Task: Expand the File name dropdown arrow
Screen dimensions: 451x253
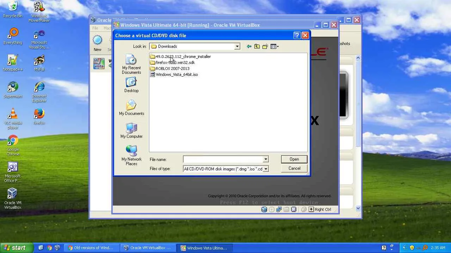Action: tap(266, 160)
